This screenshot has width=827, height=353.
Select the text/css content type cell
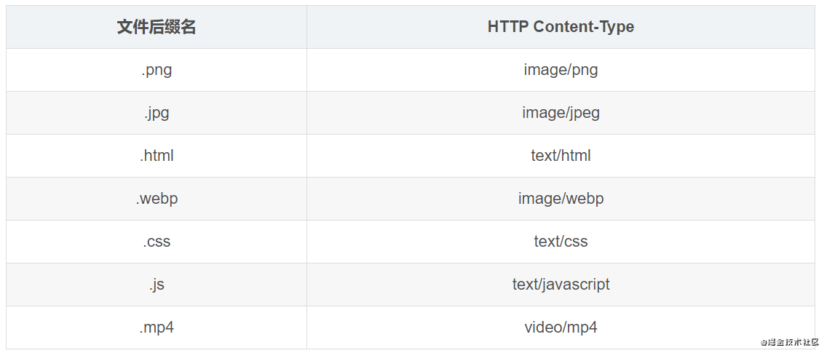tap(561, 242)
